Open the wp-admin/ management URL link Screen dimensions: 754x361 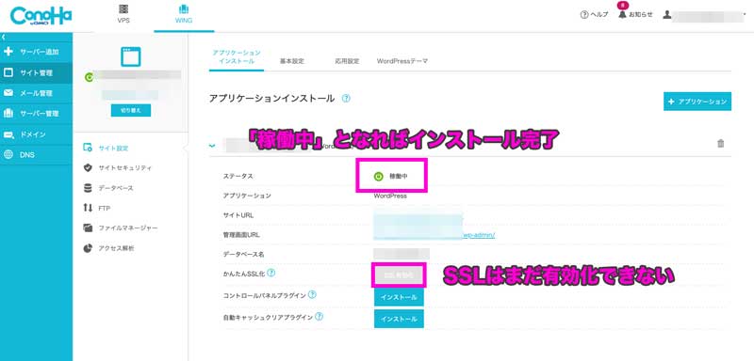479,235
